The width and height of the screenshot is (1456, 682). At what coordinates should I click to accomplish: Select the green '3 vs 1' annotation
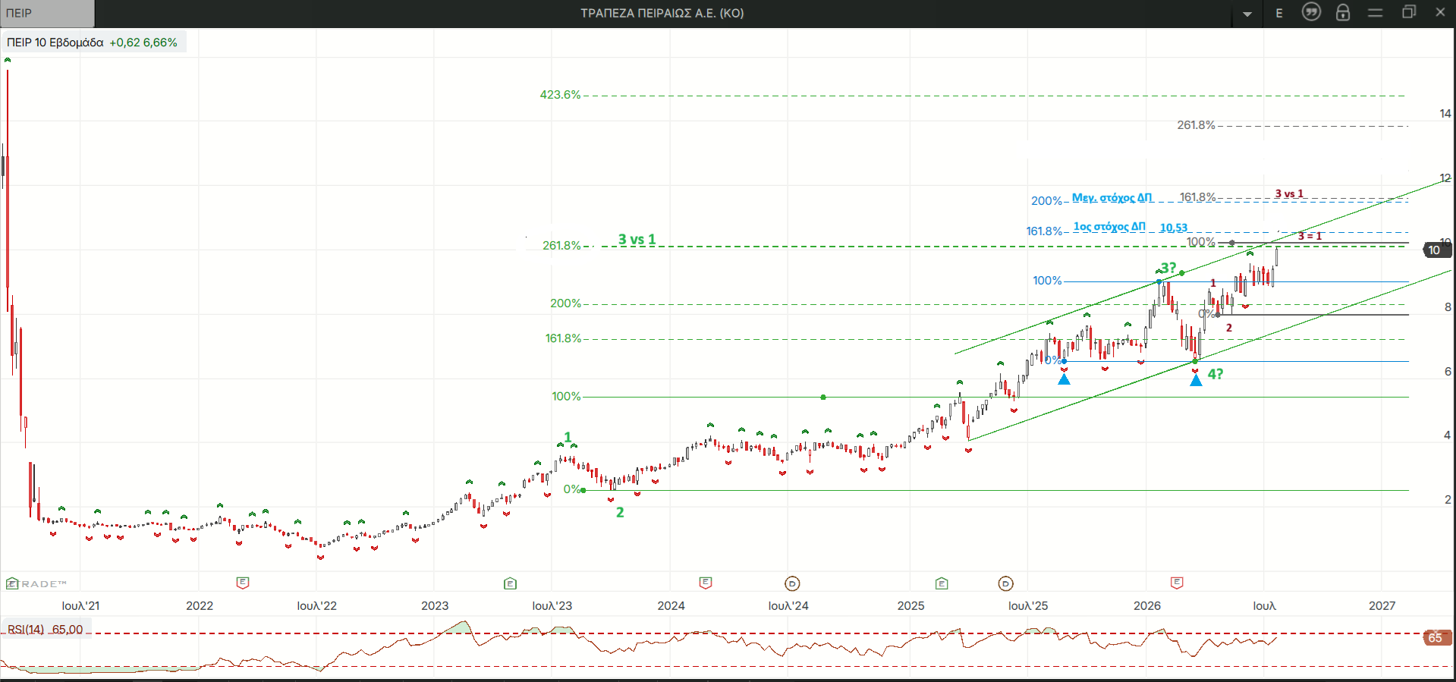coord(637,240)
